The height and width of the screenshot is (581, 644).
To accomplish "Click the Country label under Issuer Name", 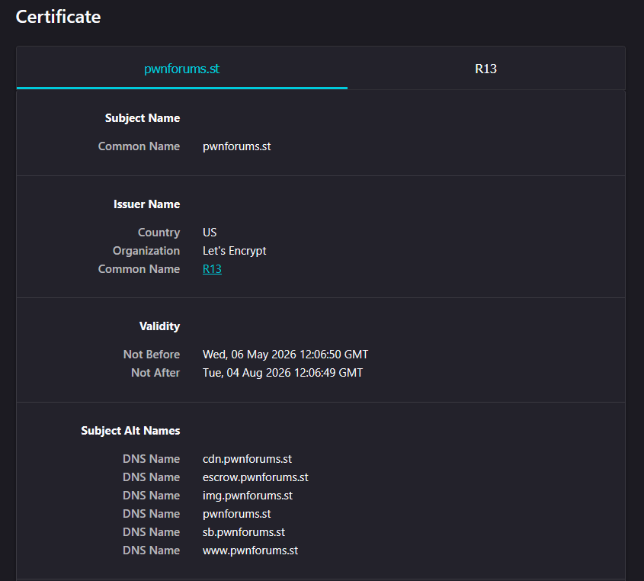I will coord(159,233).
